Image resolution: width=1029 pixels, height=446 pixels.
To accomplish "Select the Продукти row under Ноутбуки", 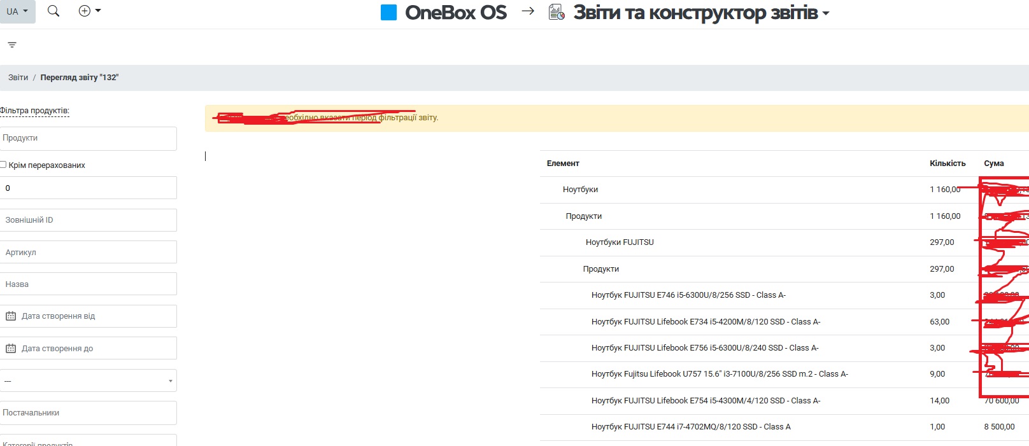I will [x=784, y=216].
